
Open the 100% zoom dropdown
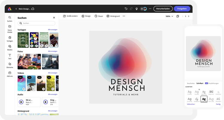coord(169,16)
